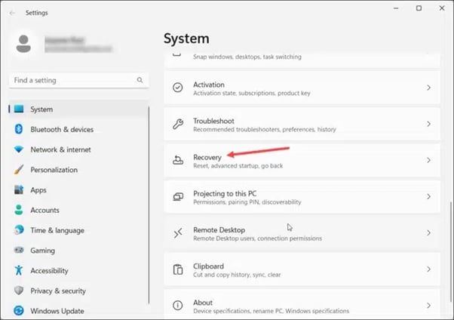Open Clipboard settings
This screenshot has height=320, width=454.
pyautogui.click(x=302, y=269)
